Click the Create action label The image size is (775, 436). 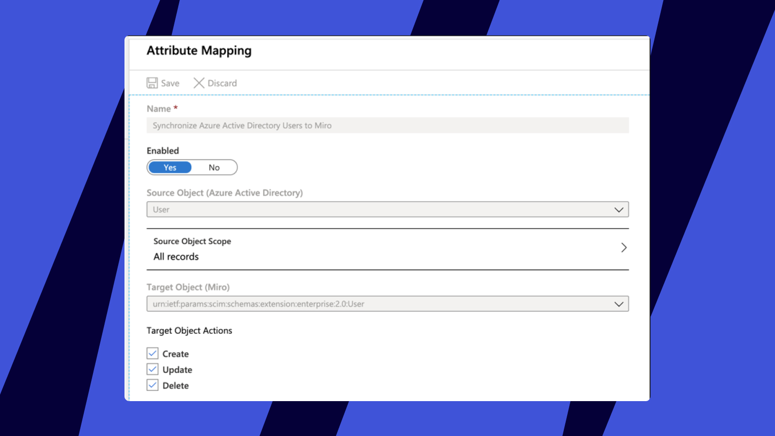point(175,354)
